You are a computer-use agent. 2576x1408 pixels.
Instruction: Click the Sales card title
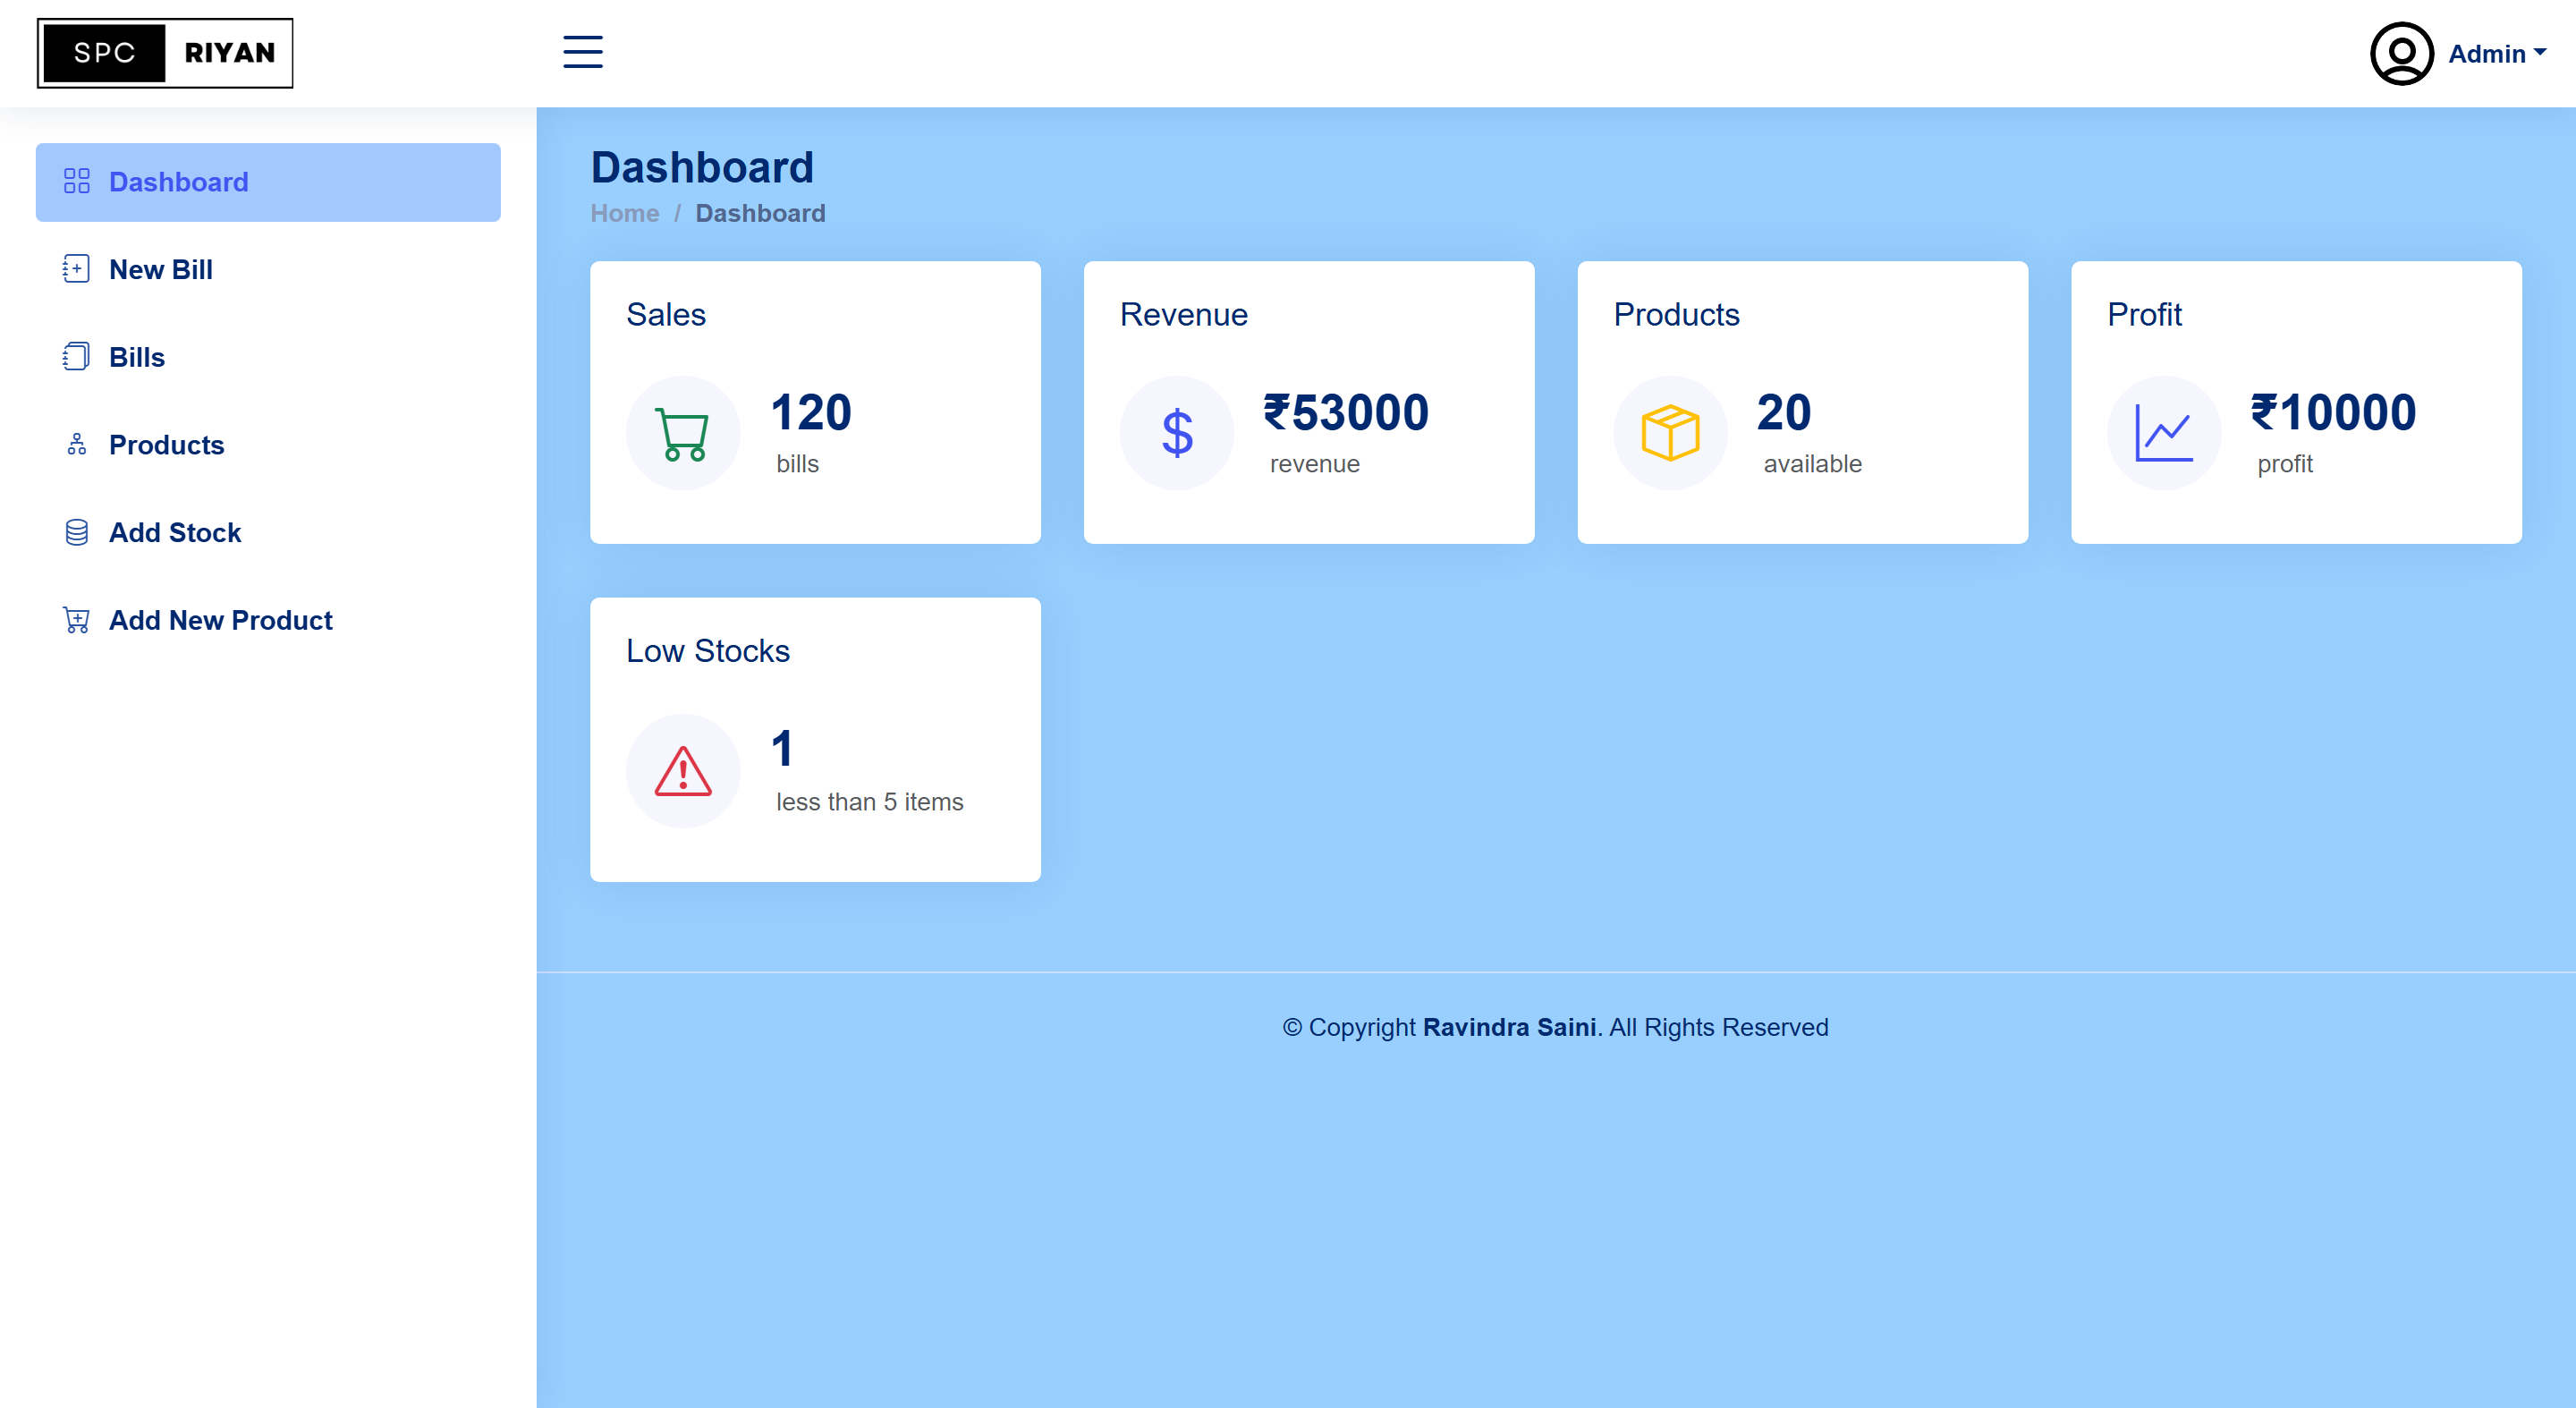666,315
